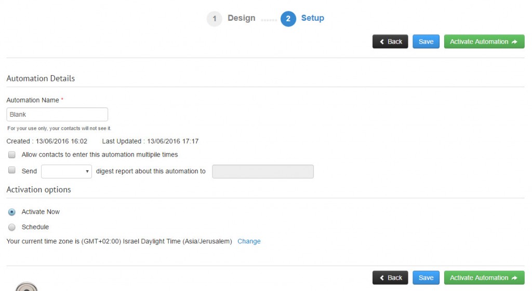Click the 'For your use only' hint text

(x=59, y=129)
